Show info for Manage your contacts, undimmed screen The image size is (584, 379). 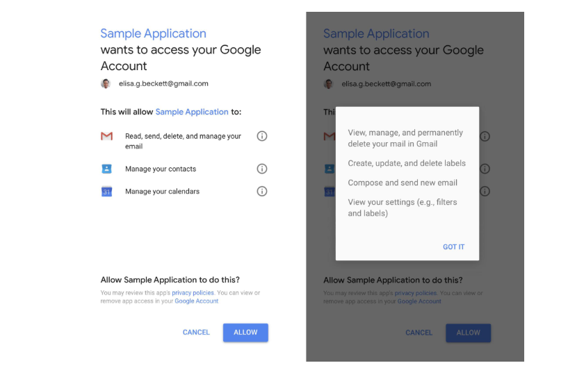pyautogui.click(x=262, y=169)
